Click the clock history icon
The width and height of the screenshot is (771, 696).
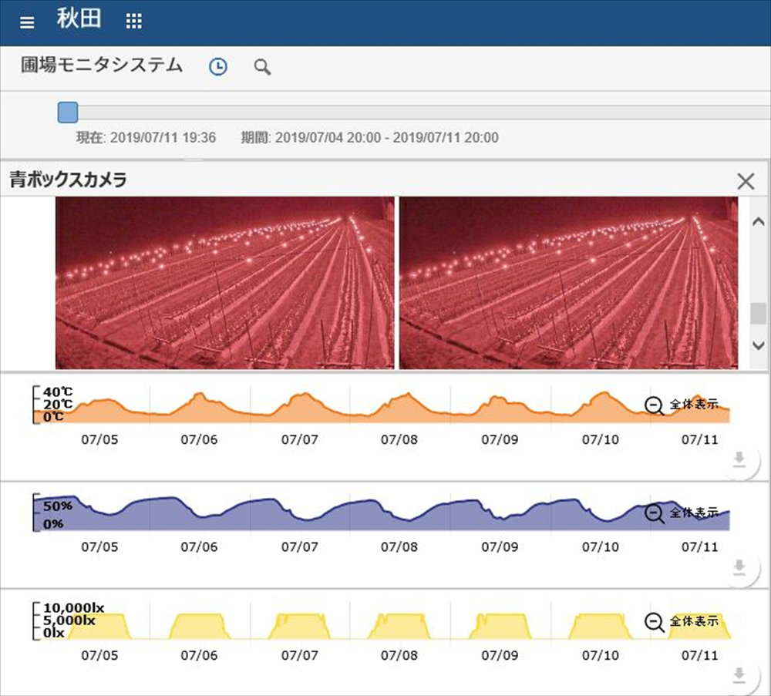218,66
